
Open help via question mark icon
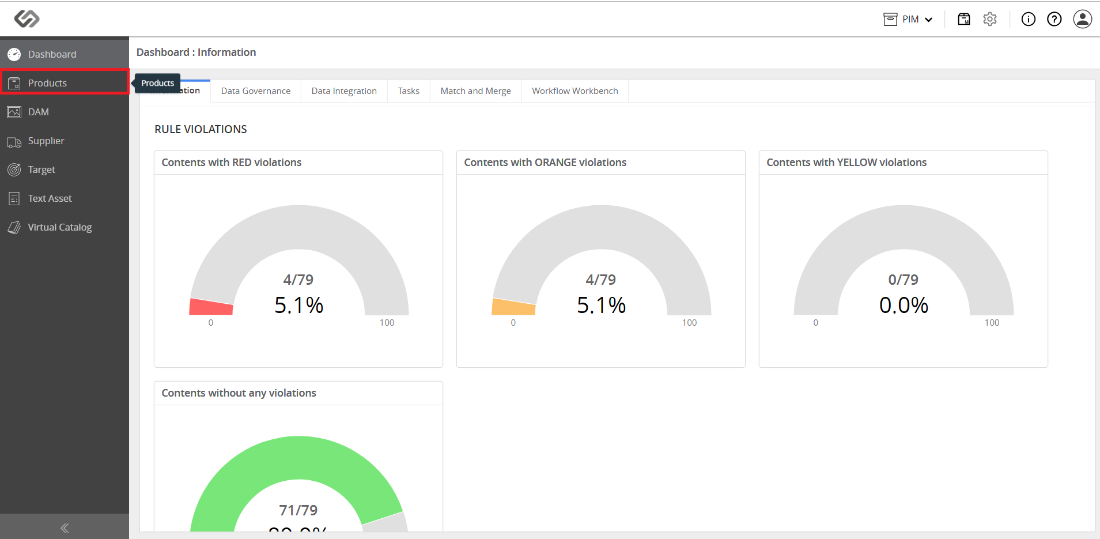pos(1054,19)
